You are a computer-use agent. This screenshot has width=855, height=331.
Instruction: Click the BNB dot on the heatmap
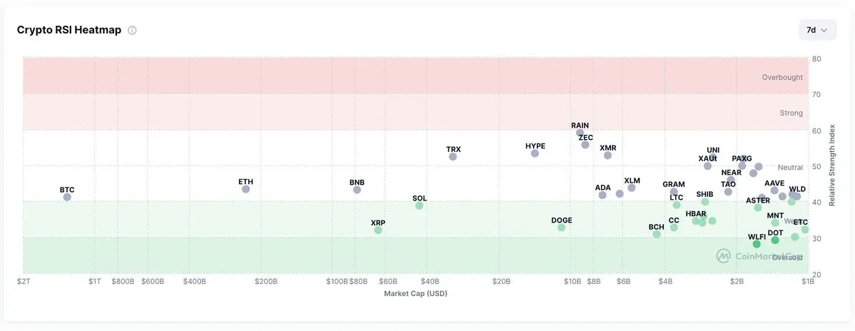[357, 190]
